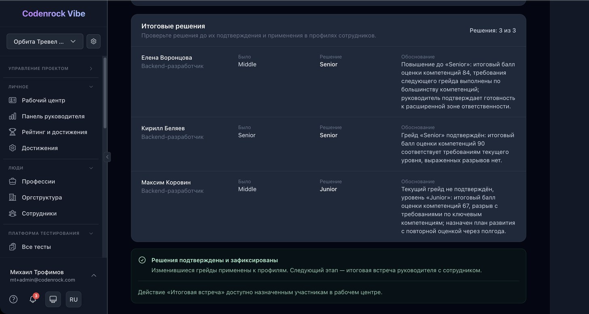
Task: Collapse the Личное section
Action: pyautogui.click(x=51, y=87)
